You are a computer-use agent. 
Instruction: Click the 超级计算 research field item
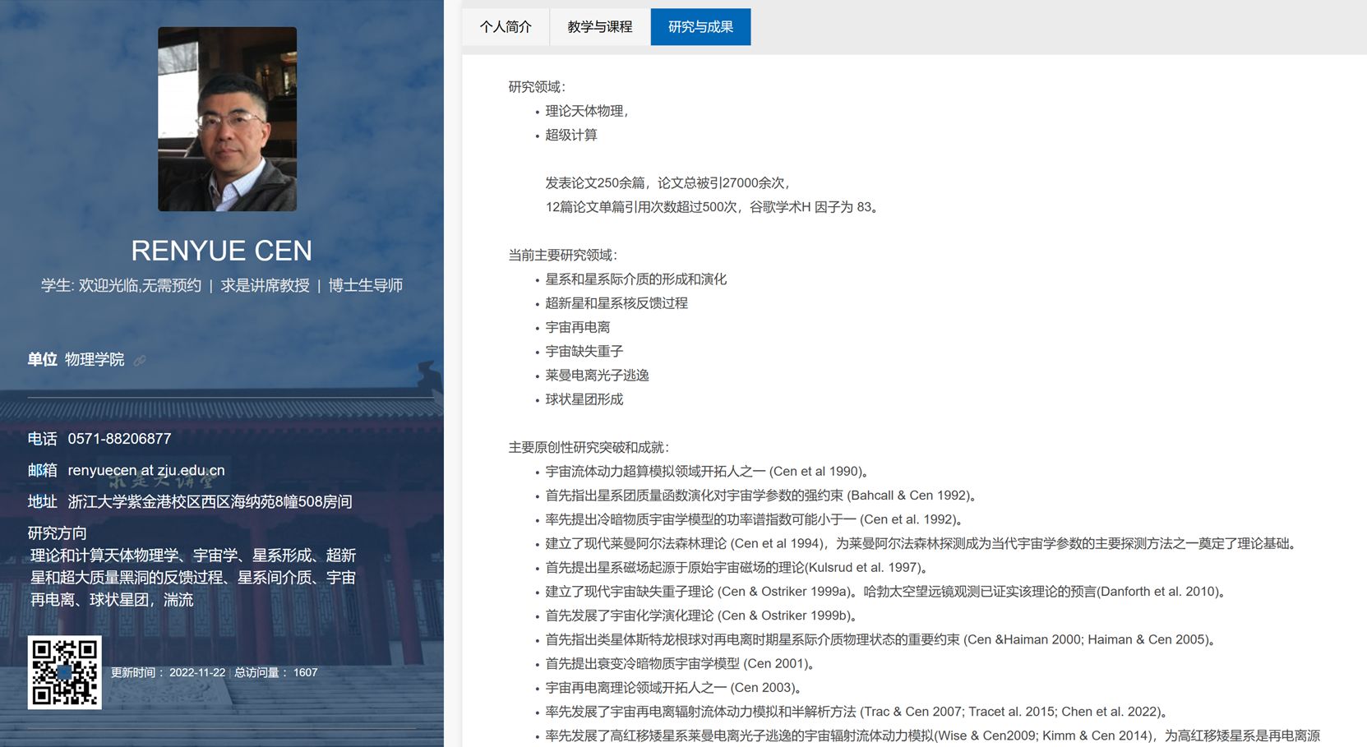(570, 135)
